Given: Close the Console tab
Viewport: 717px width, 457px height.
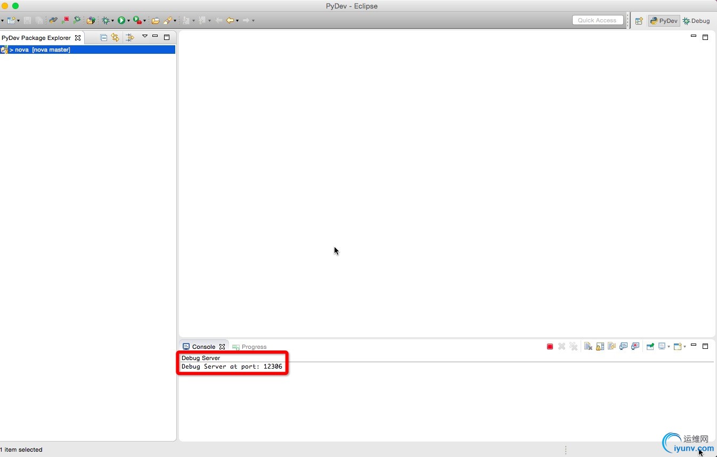Looking at the screenshot, I should [222, 346].
